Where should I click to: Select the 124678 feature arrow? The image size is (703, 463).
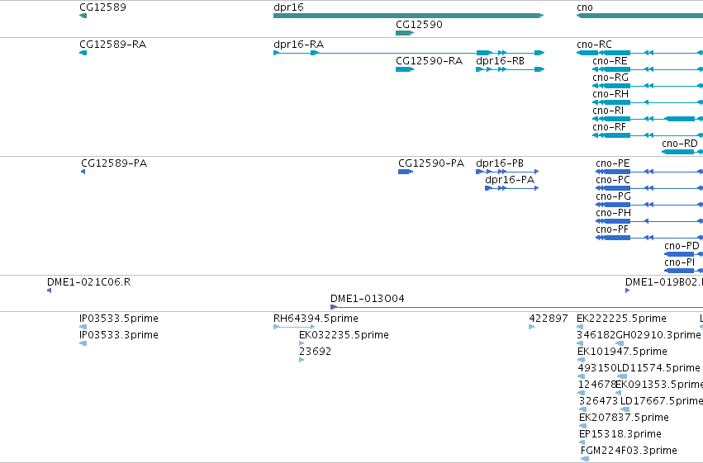(582, 393)
